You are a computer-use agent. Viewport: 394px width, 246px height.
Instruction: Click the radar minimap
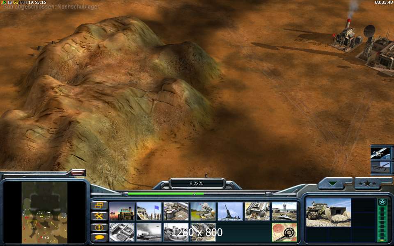[x=44, y=212]
